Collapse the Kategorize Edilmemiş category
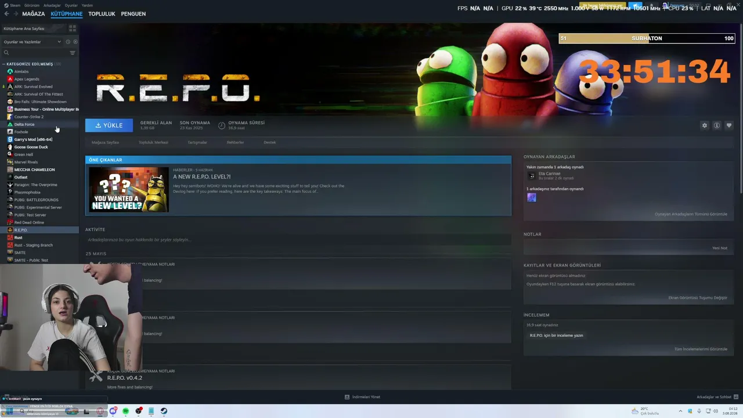 pyautogui.click(x=4, y=64)
